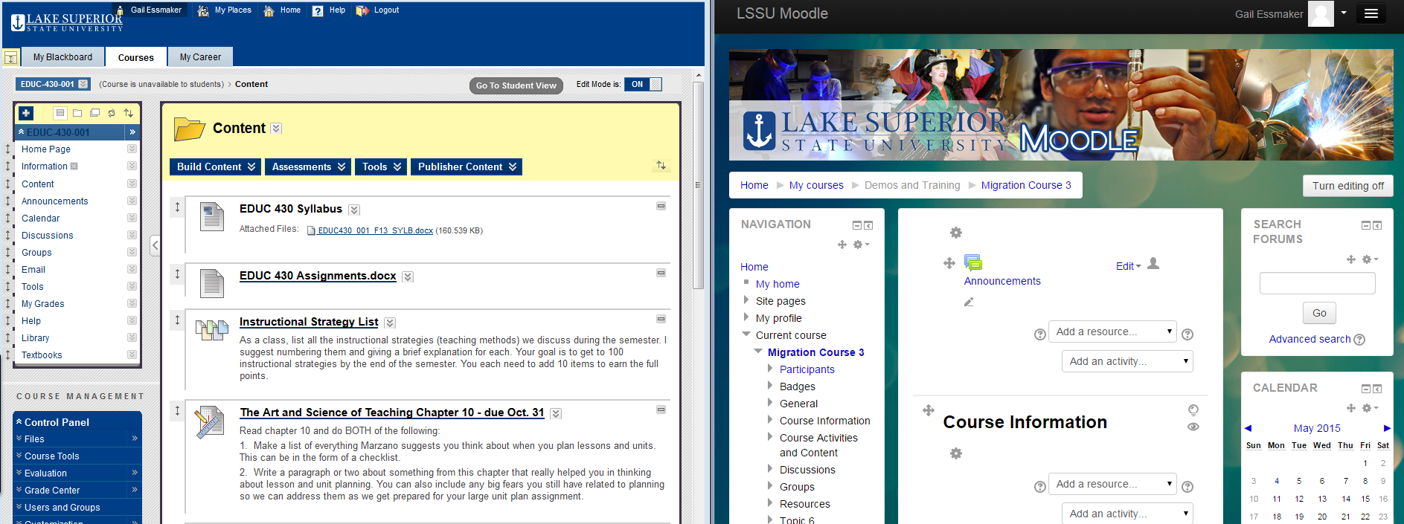Viewport: 1404px width, 524px height.
Task: Click the Advanced search link
Action: (1310, 339)
